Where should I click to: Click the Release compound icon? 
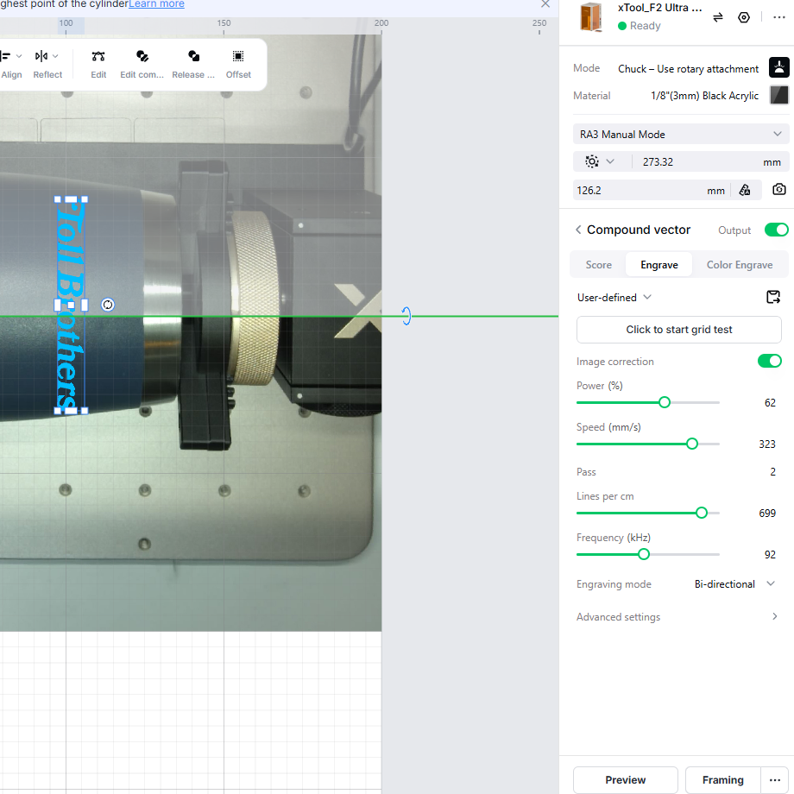(193, 56)
